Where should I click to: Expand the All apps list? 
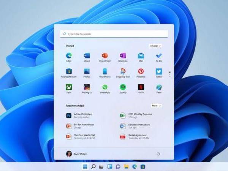(x=155, y=46)
